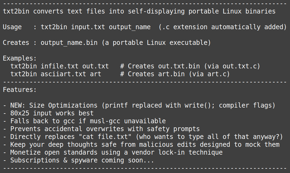The width and height of the screenshot is (290, 173).
Task: Click the title line starting with txt2bin converts
Action: pyautogui.click(x=139, y=11)
